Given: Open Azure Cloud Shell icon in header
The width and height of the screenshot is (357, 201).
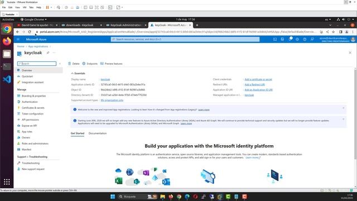Looking at the screenshot, I should pos(275,39).
